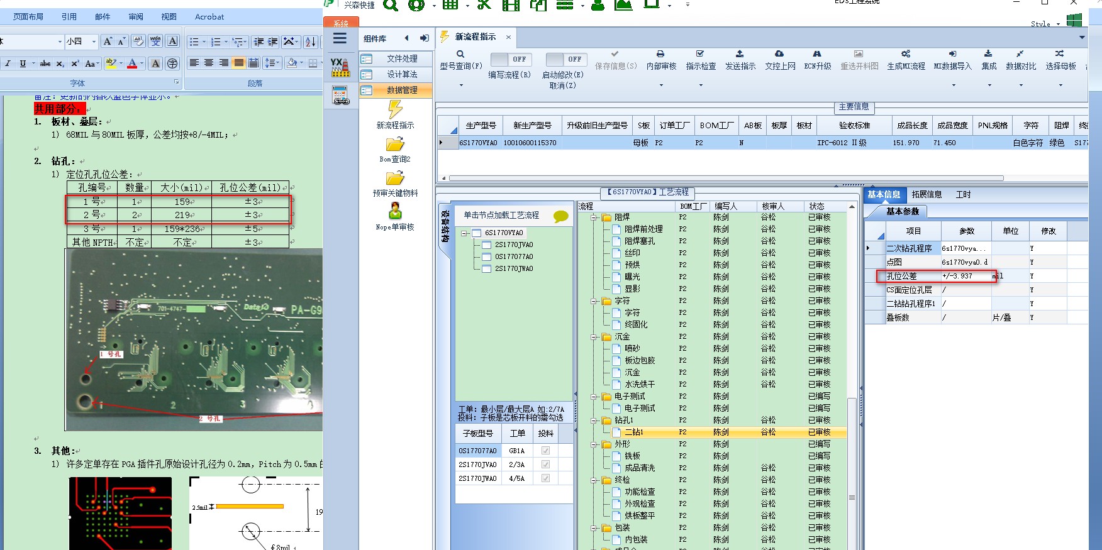The height and width of the screenshot is (550, 1102).
Task: Check the box beside 2S1770JWA0 tree node
Action: click(486, 269)
